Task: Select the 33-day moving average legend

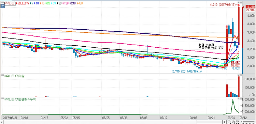Action: coord(54,3)
